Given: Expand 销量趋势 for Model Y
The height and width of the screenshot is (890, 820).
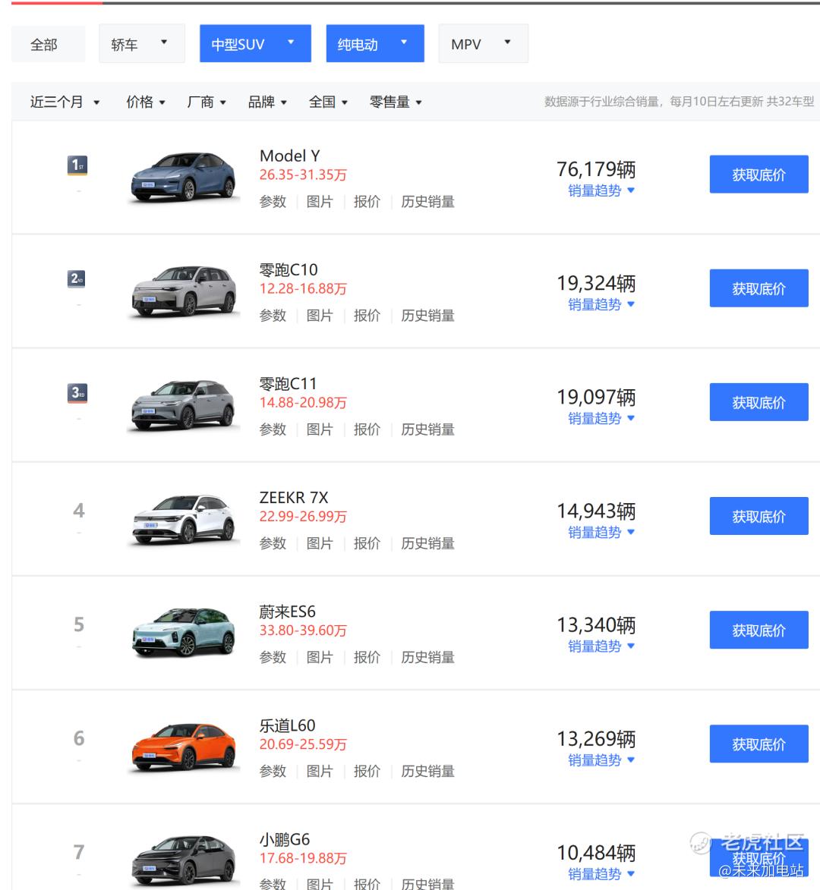Looking at the screenshot, I should (x=601, y=190).
